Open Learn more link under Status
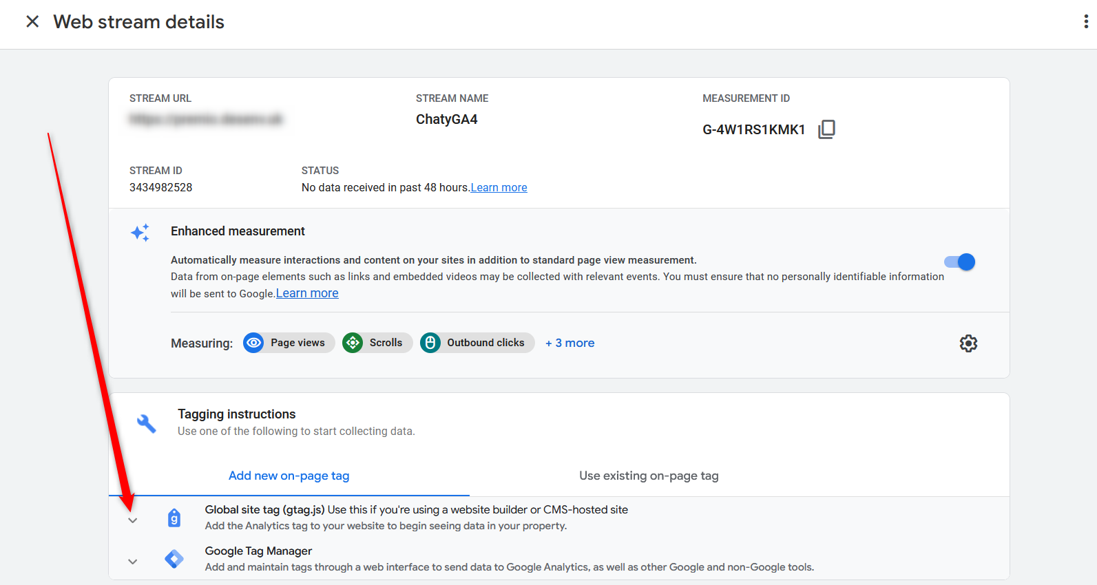The width and height of the screenshot is (1097, 585). (x=499, y=187)
